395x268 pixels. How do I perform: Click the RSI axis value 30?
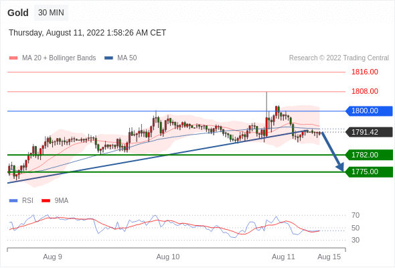tap(355, 240)
